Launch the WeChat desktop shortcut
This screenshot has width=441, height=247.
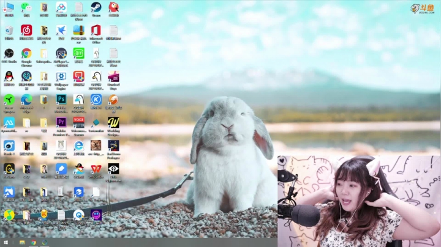[26, 7]
